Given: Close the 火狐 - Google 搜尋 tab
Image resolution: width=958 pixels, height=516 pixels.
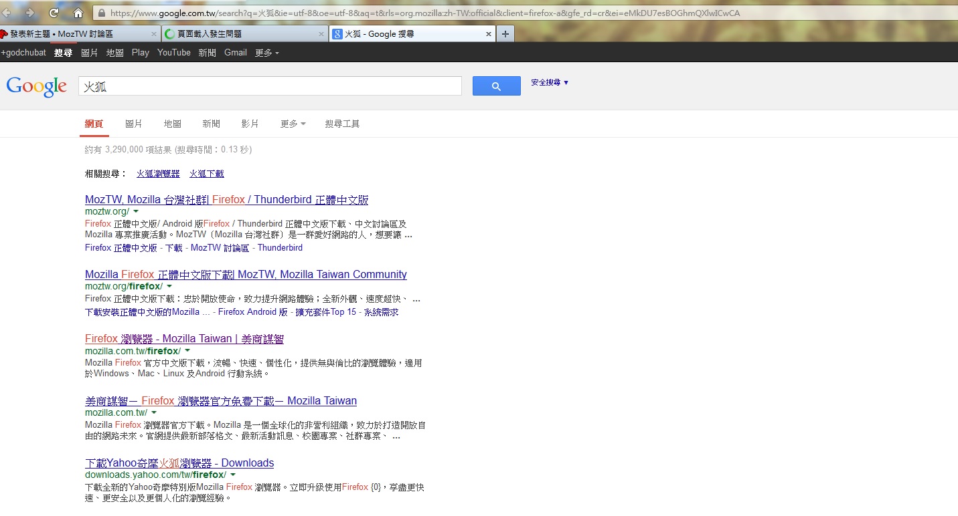Looking at the screenshot, I should point(489,33).
